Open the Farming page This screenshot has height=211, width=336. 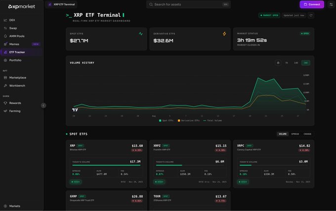point(21,111)
